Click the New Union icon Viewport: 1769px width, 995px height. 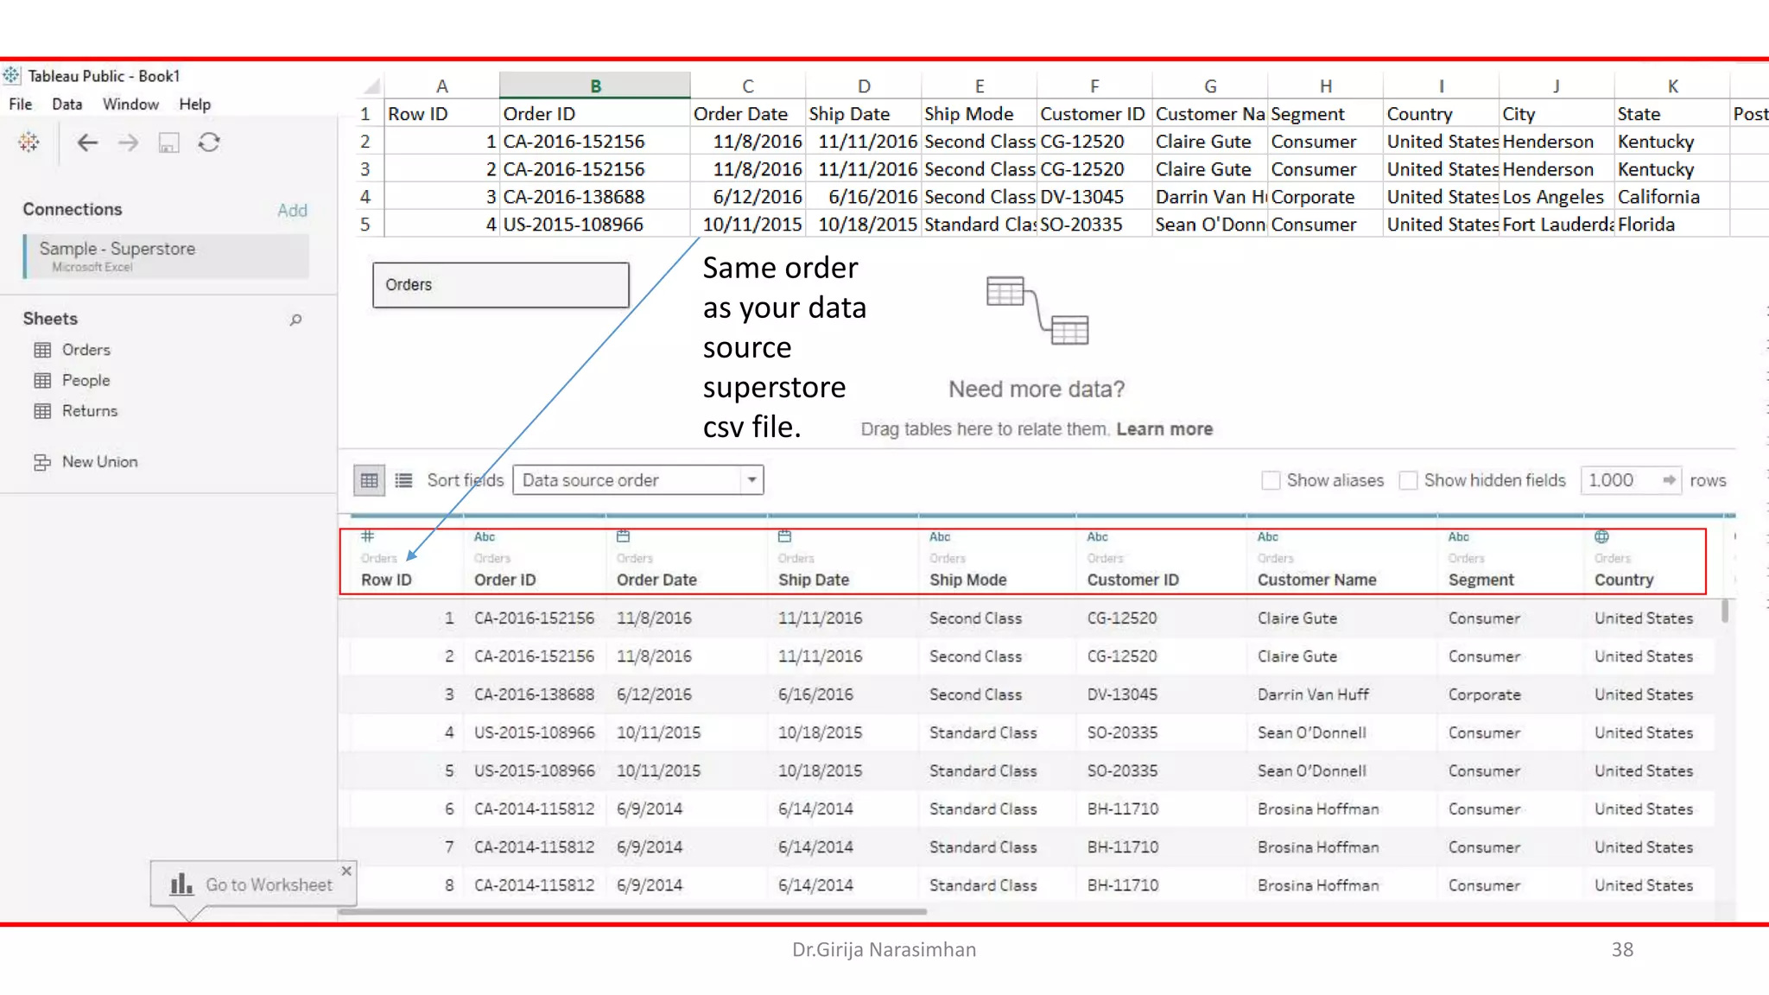point(42,462)
